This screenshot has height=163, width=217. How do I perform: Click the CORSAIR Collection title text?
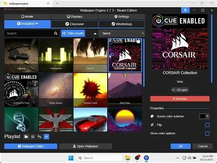point(180,73)
